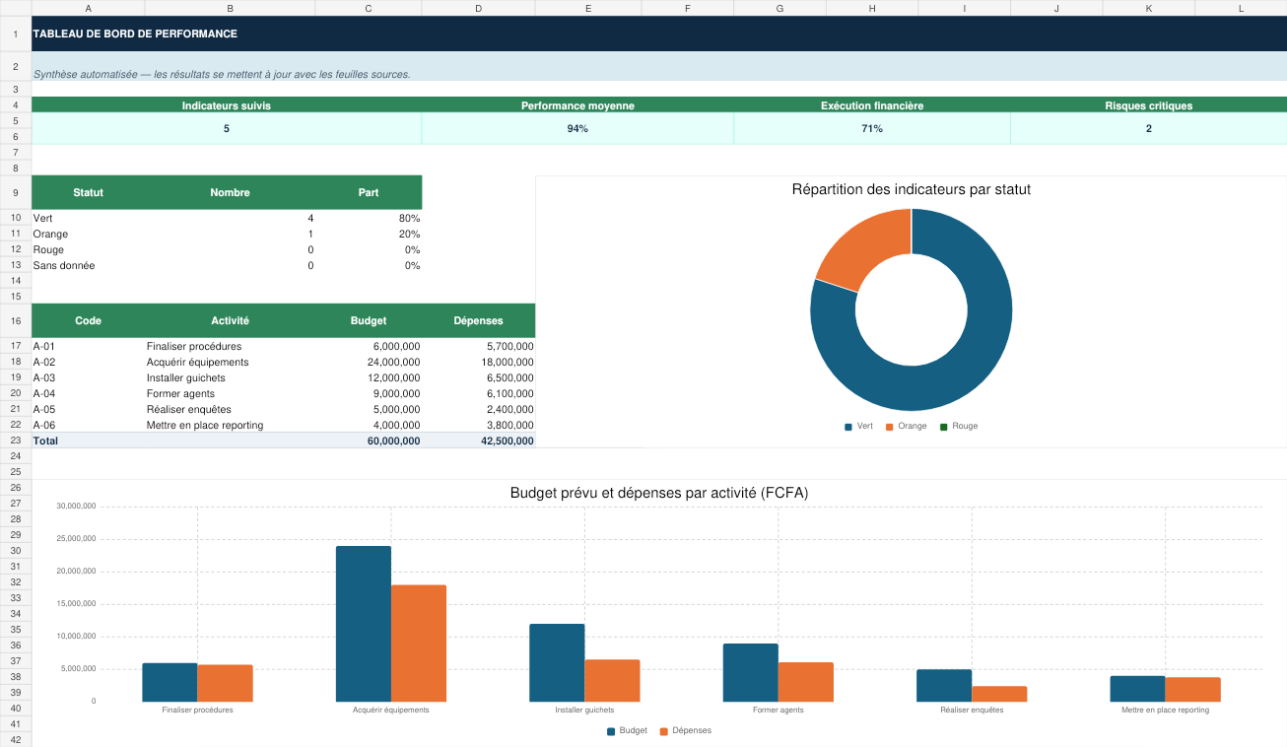
Task: Click the 18,000,000 expenses cell
Action: pos(479,362)
